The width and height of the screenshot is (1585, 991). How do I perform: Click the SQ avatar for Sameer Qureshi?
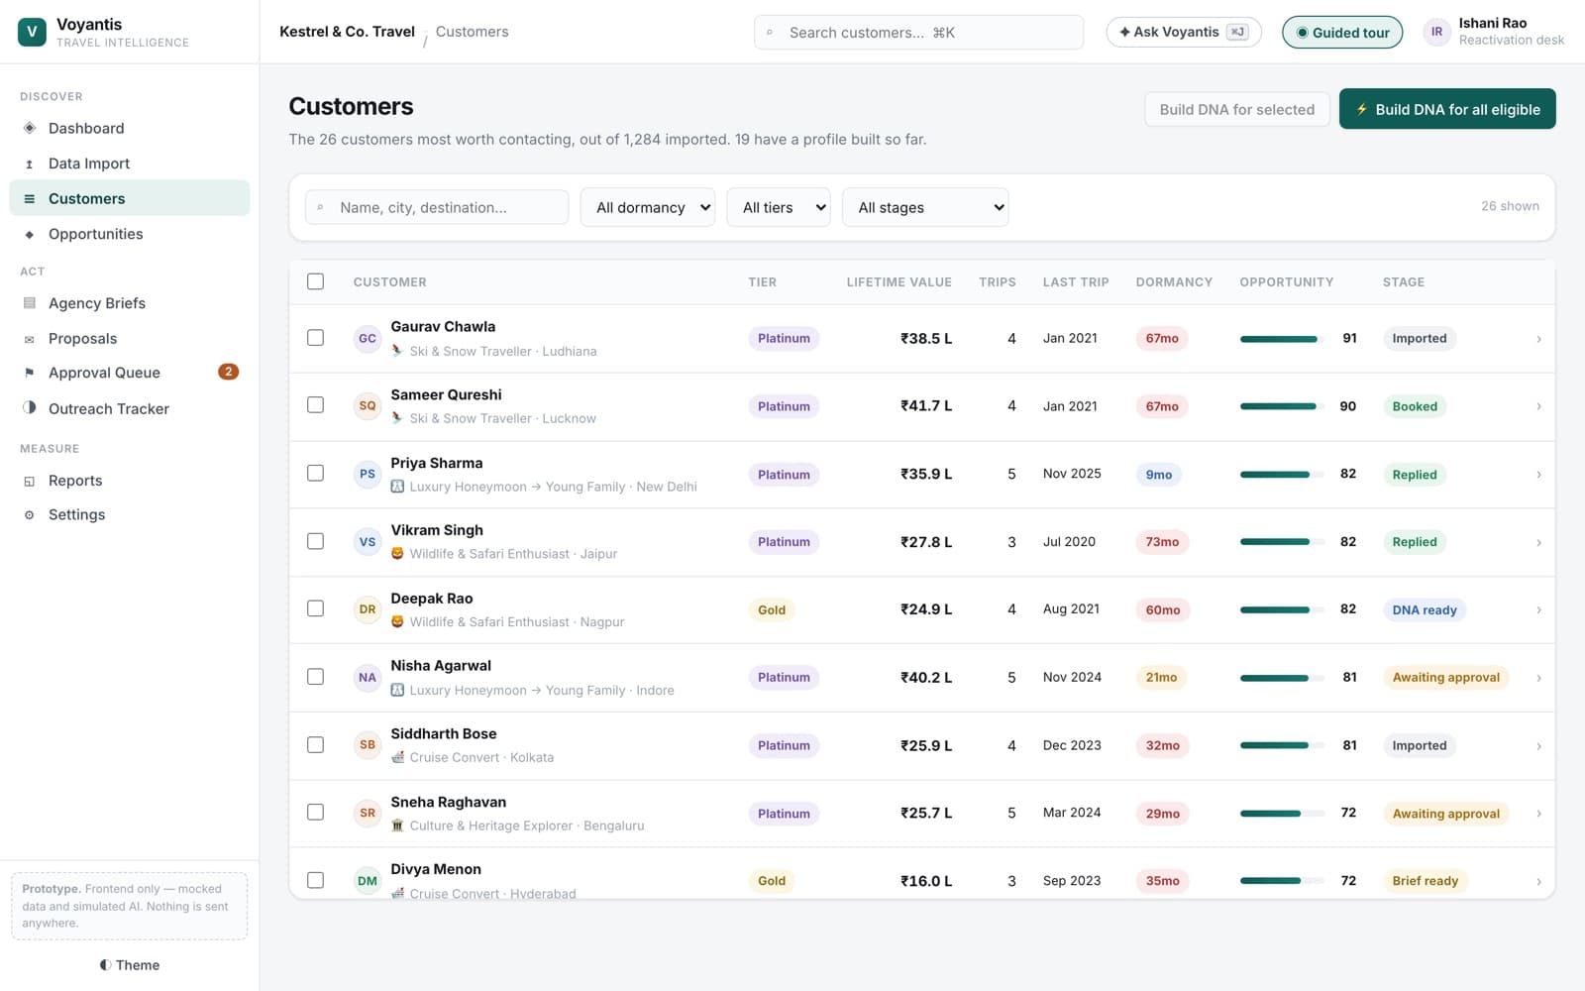(368, 405)
